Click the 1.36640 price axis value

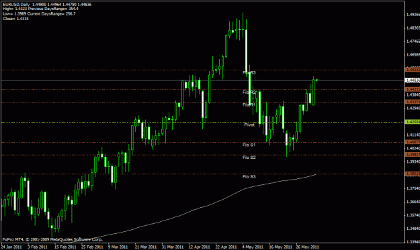(413, 202)
